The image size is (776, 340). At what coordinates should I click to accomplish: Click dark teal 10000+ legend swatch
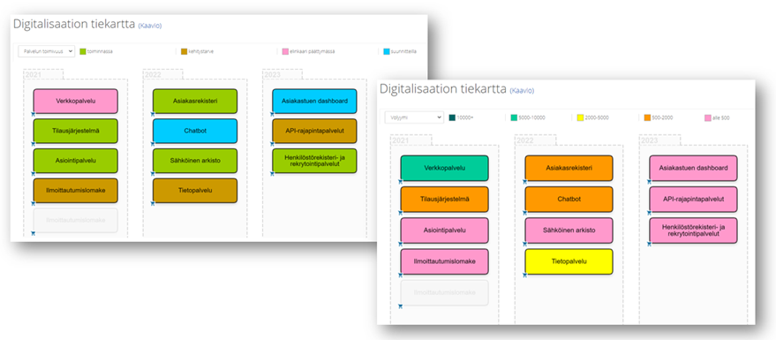[452, 117]
